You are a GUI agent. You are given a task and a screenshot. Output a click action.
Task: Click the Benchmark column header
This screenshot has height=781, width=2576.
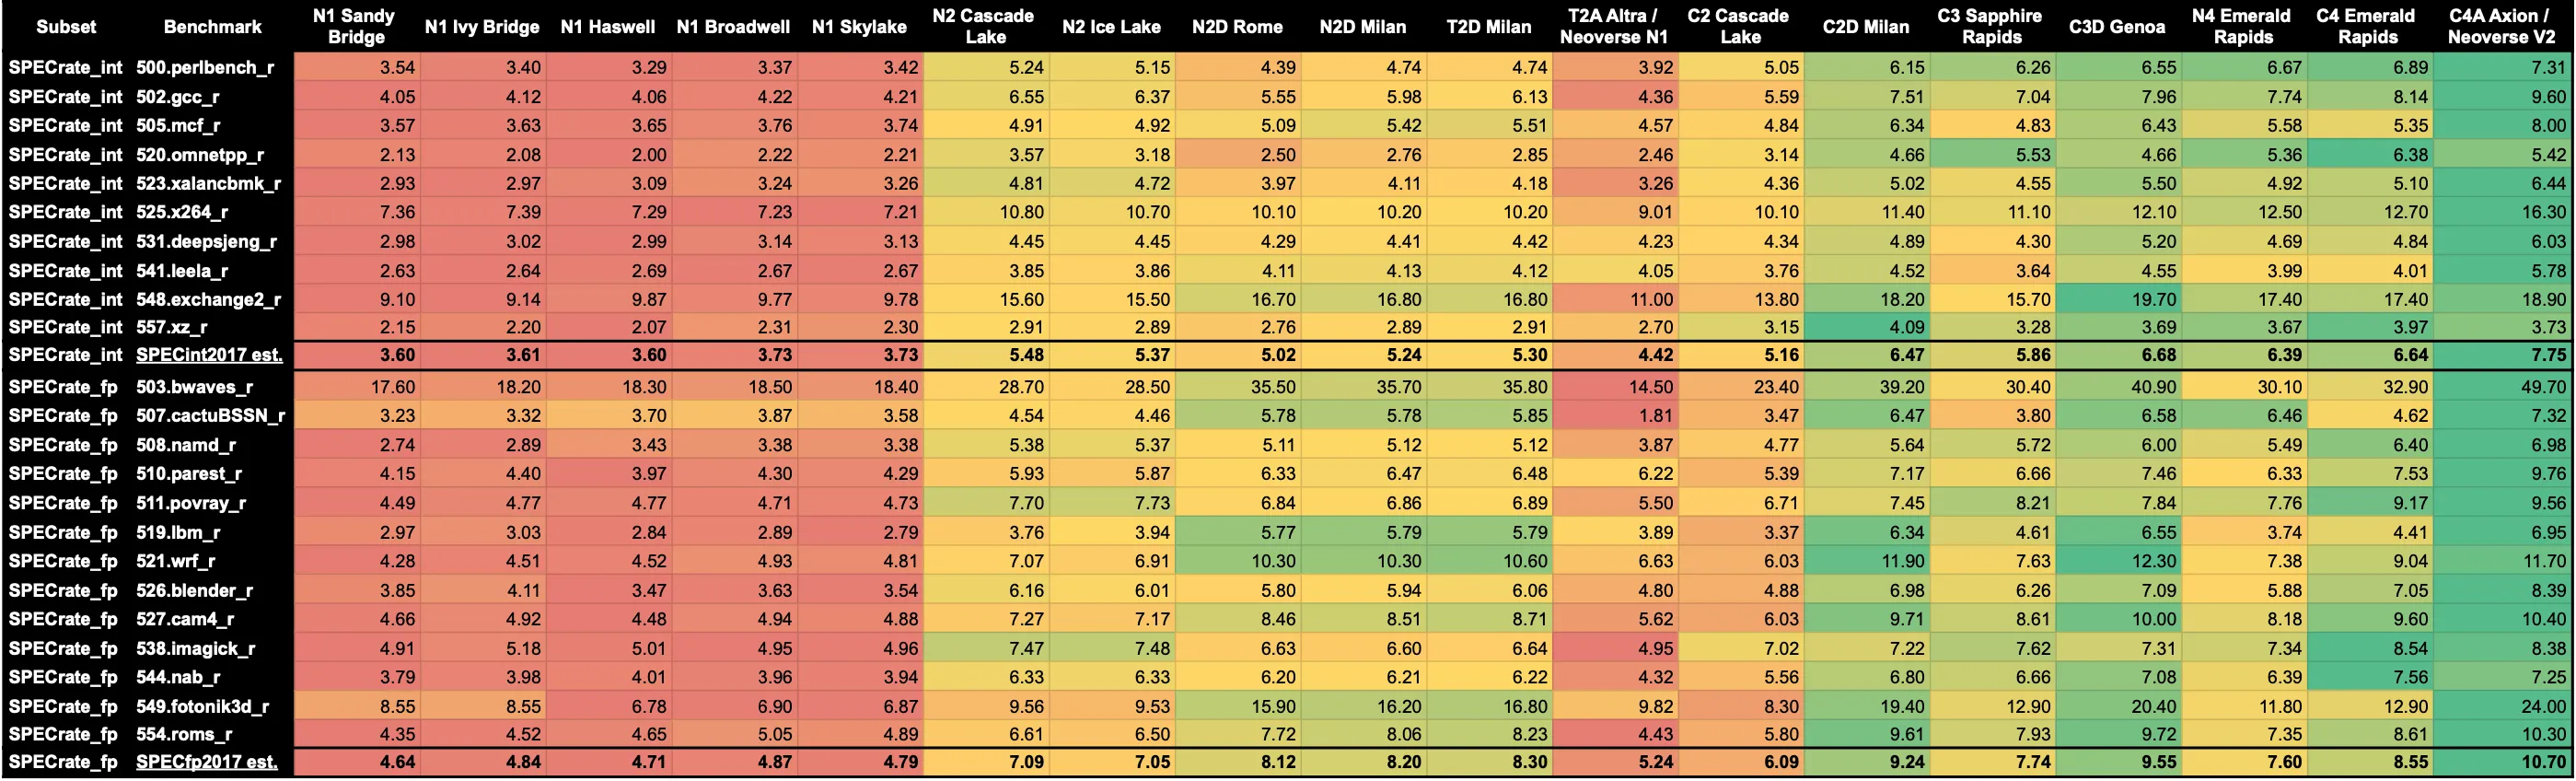(212, 27)
